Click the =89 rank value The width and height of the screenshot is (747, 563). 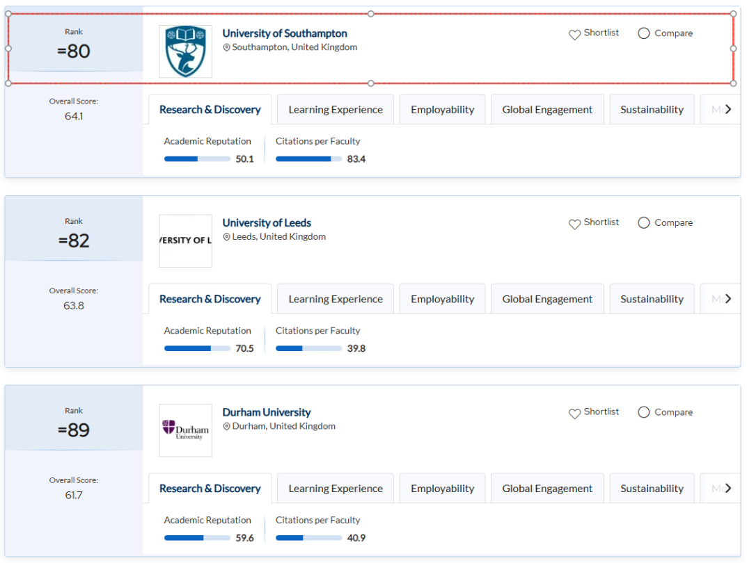[x=73, y=430]
